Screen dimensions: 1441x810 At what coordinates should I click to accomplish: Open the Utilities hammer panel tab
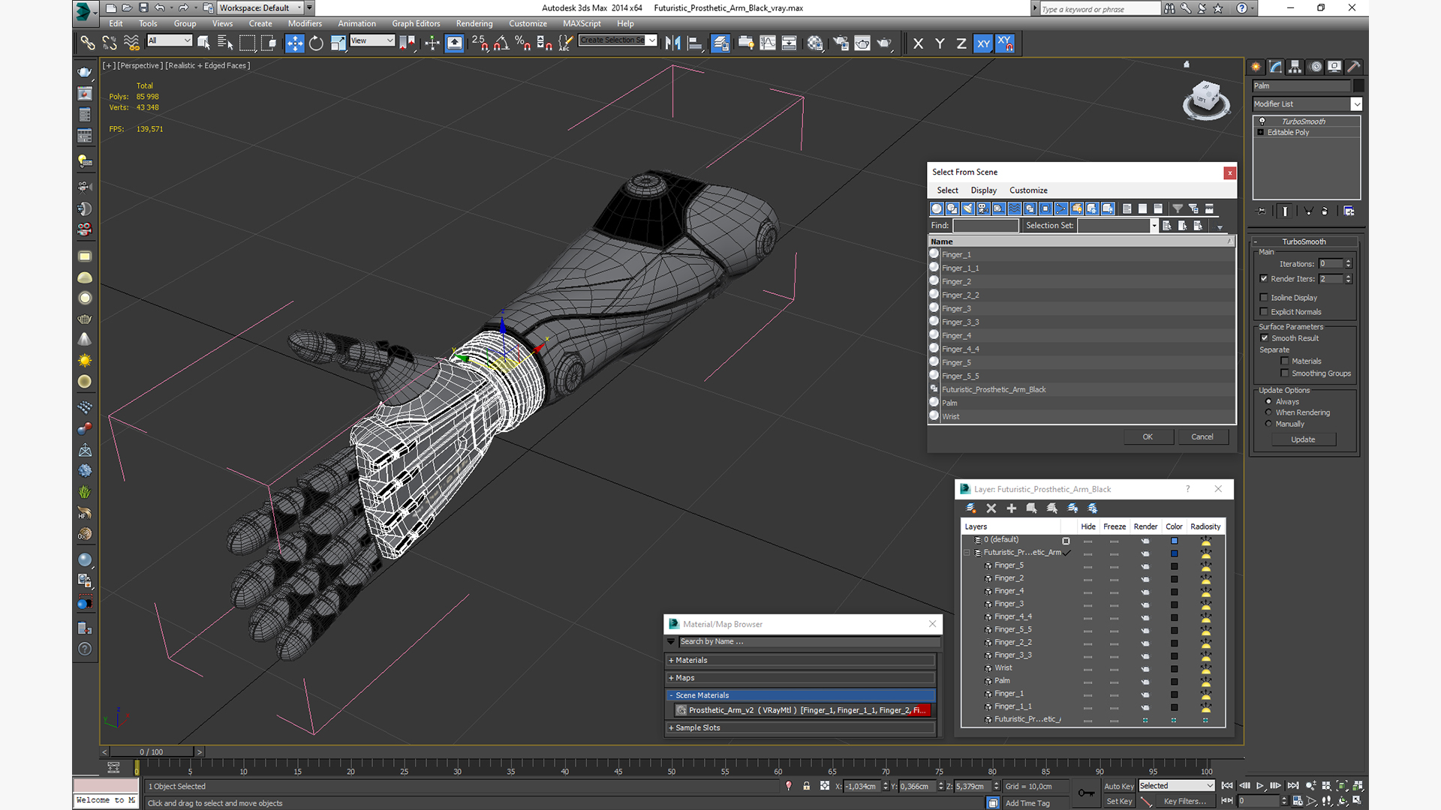1353,67
